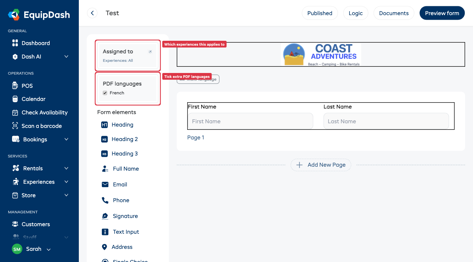Click the SM user avatar

pos(17,249)
